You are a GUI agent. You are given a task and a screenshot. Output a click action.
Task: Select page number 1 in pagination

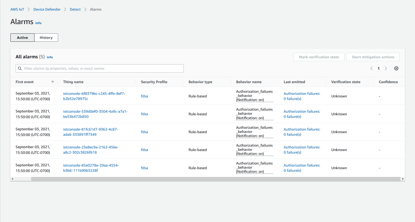(x=378, y=68)
